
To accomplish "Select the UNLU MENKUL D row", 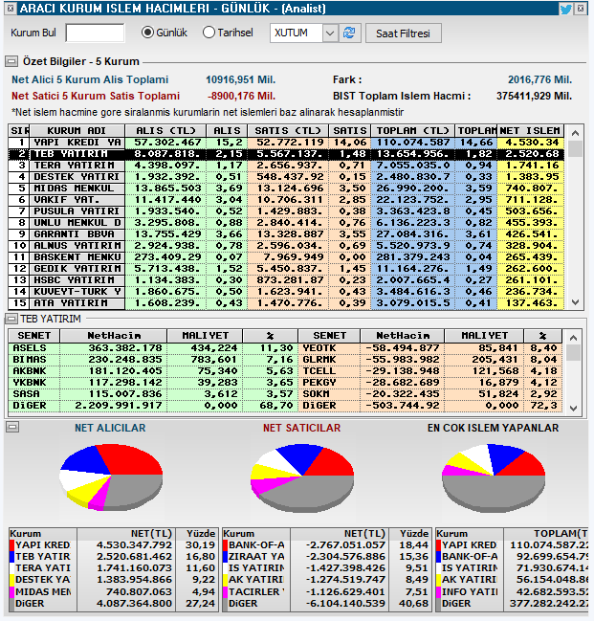I will pyautogui.click(x=285, y=223).
